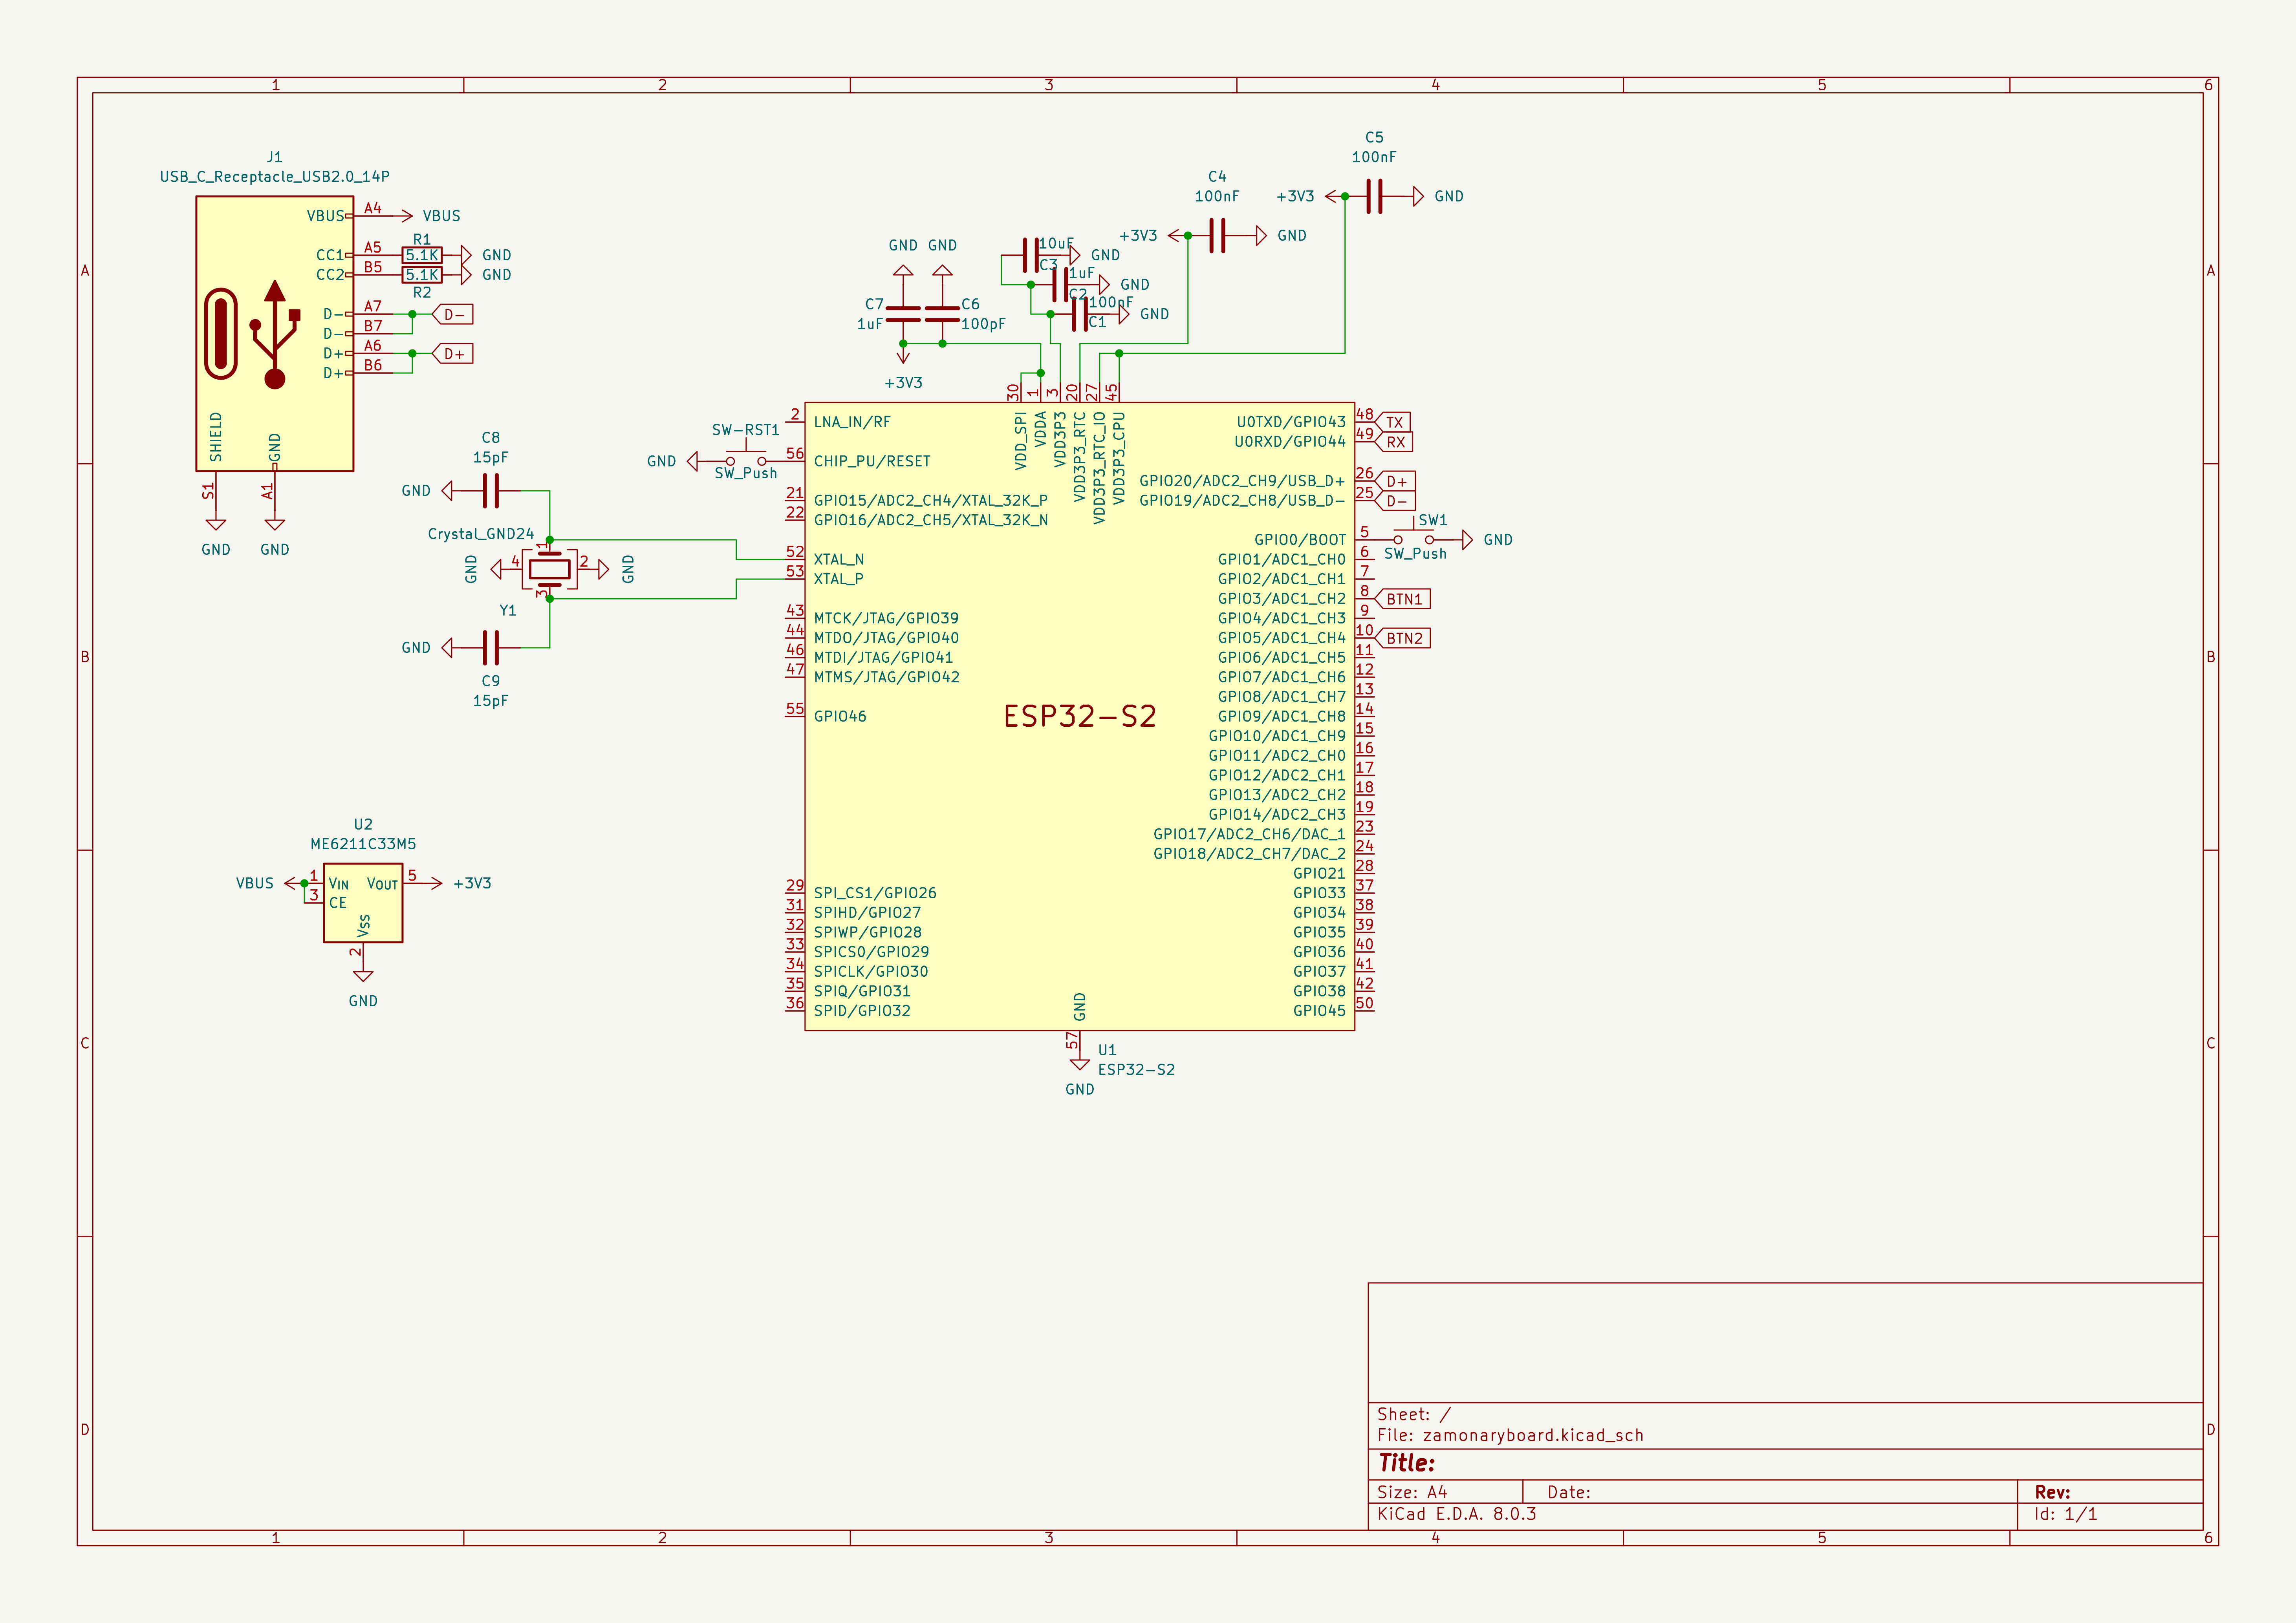Select the USB-C receptacle J1 symbol body
2296x1623 pixels.
tap(275, 334)
